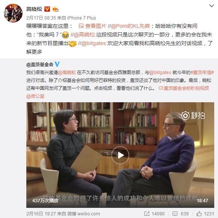
Task: Click the 秒拍 watermark logo
Action: [193, 115]
